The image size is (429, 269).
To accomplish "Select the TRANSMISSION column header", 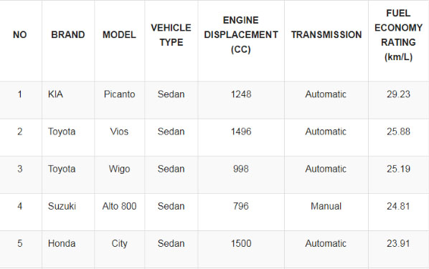I will point(326,35).
